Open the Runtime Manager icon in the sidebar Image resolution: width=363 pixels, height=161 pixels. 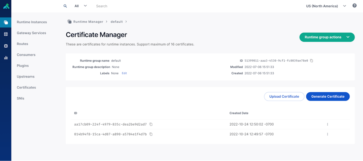(6, 22)
